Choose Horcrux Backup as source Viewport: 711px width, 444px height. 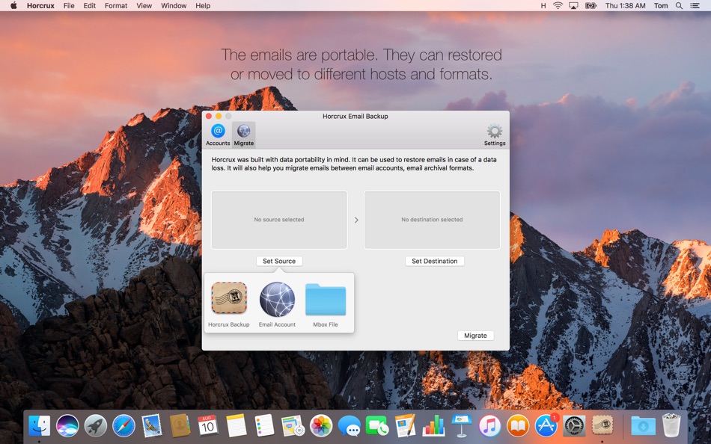(x=228, y=304)
